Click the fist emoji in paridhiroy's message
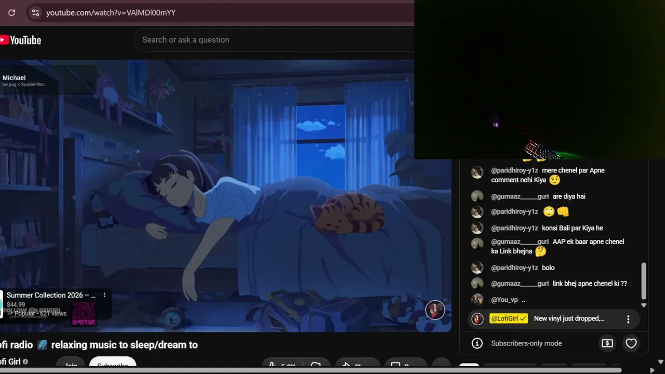This screenshot has width=665, height=374. coord(563,212)
